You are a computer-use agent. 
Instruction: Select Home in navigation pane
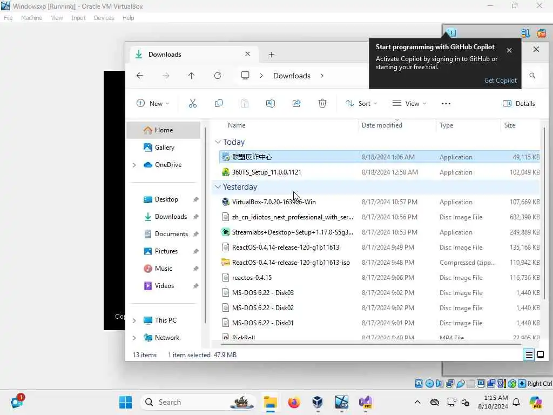(x=164, y=130)
